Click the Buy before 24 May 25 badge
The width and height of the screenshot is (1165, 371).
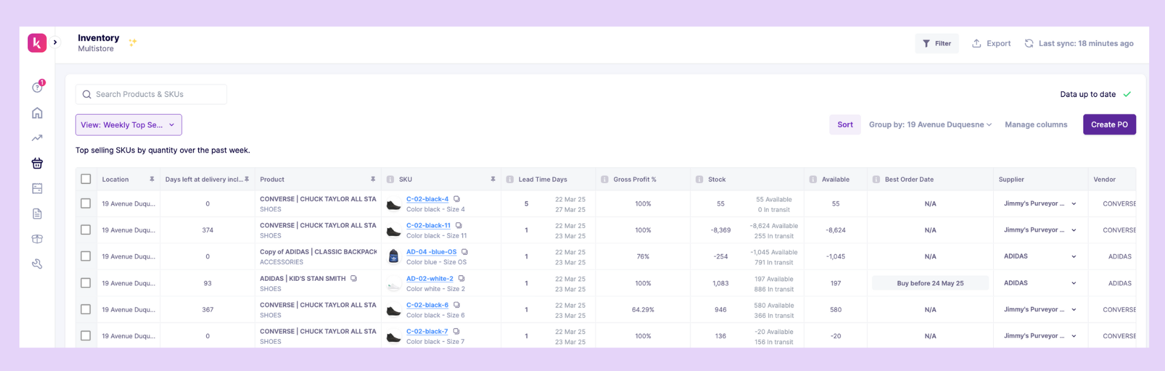click(x=930, y=283)
